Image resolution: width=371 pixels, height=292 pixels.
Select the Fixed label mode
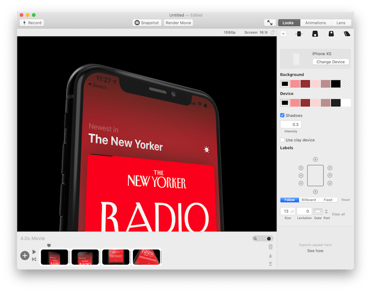[x=328, y=200]
